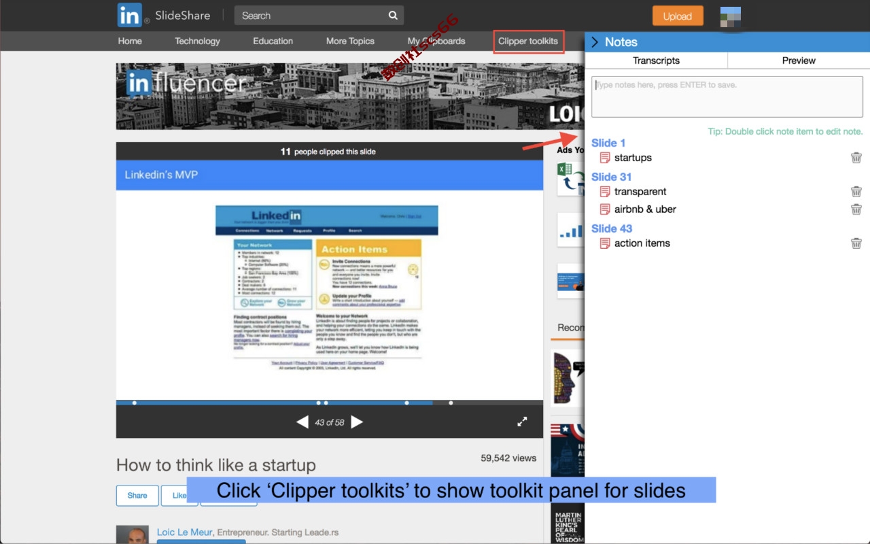Delete the 'action items' note
This screenshot has height=544, width=870.
pos(856,243)
